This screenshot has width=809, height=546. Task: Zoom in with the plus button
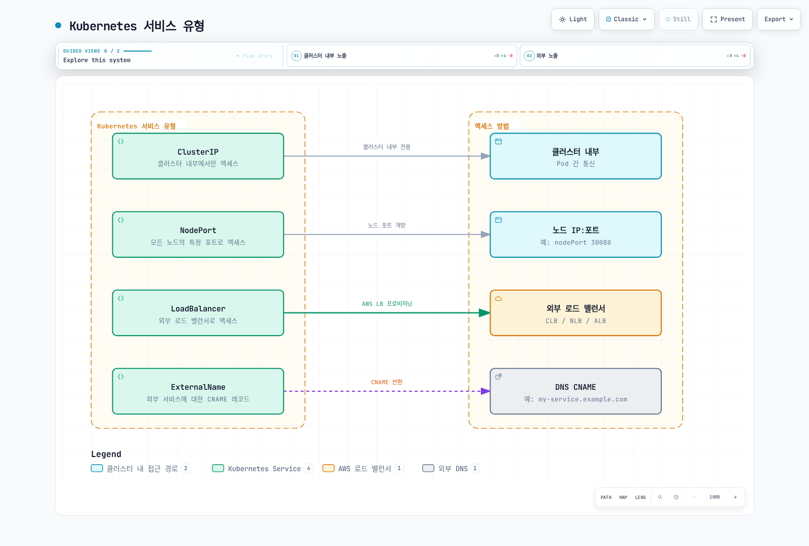tap(735, 497)
